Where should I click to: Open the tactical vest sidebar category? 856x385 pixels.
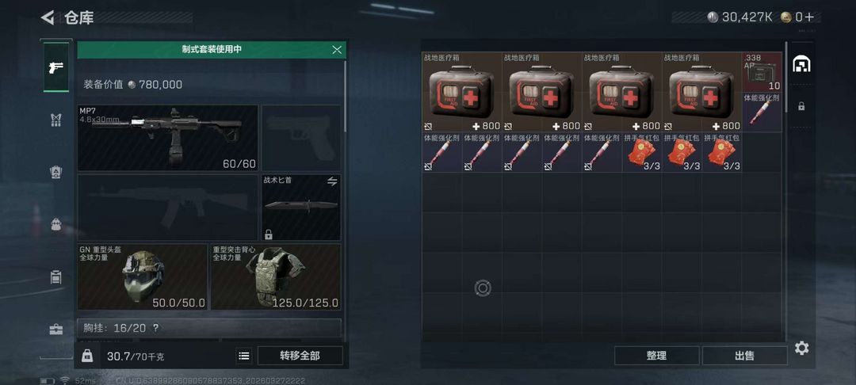[55, 120]
